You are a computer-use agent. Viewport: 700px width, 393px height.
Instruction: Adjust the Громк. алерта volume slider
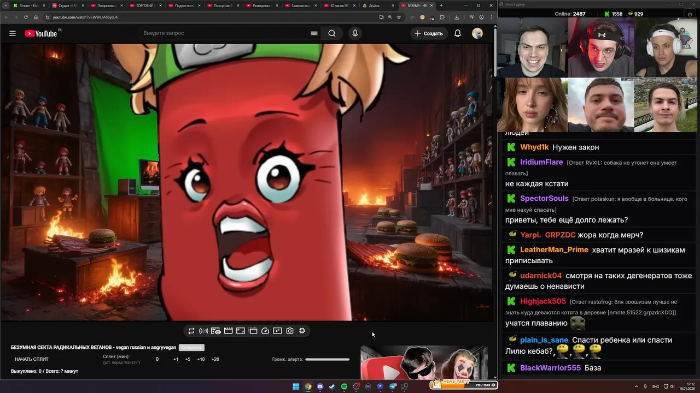(327, 359)
